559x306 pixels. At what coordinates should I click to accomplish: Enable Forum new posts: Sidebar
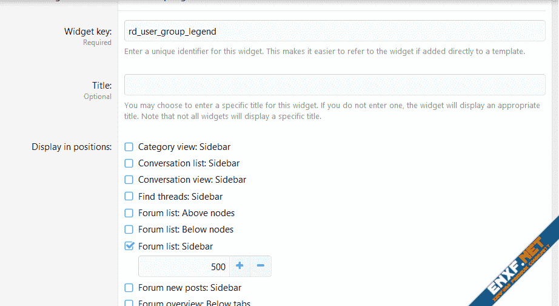[129, 288]
